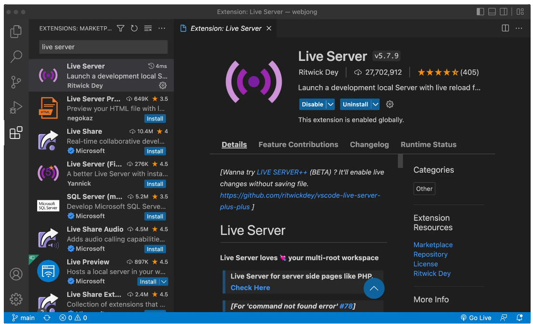This screenshot has height=324, width=533.
Task: Focus the extensions search box
Action: (x=103, y=47)
